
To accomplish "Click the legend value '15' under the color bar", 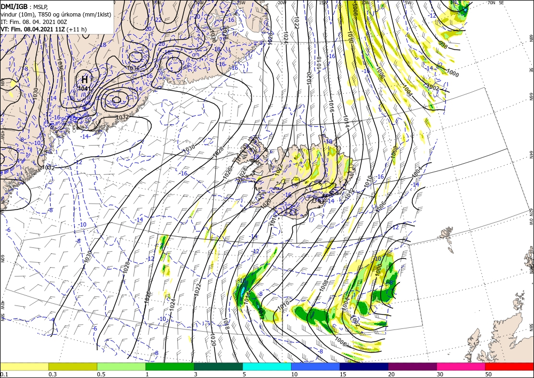I will 343,374.
